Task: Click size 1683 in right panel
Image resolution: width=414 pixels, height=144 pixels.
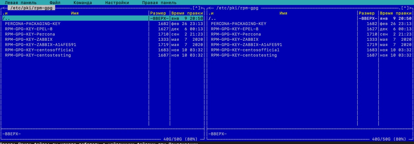Action: pyautogui.click(x=372, y=50)
